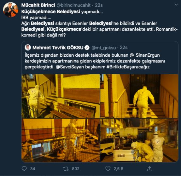This screenshot has width=181, height=176.
Task: Click the verified badge next to GÖKSU
Action: 87,48
